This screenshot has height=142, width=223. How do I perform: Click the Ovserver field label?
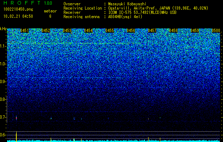point(72,4)
